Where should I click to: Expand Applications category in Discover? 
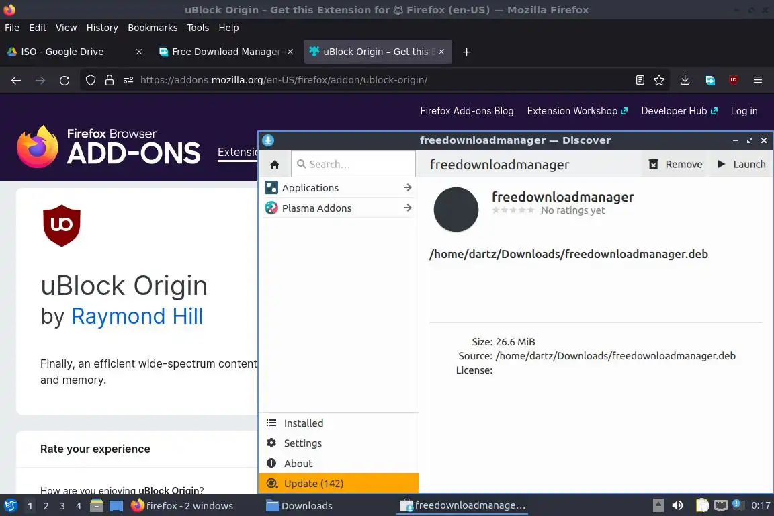point(339,188)
